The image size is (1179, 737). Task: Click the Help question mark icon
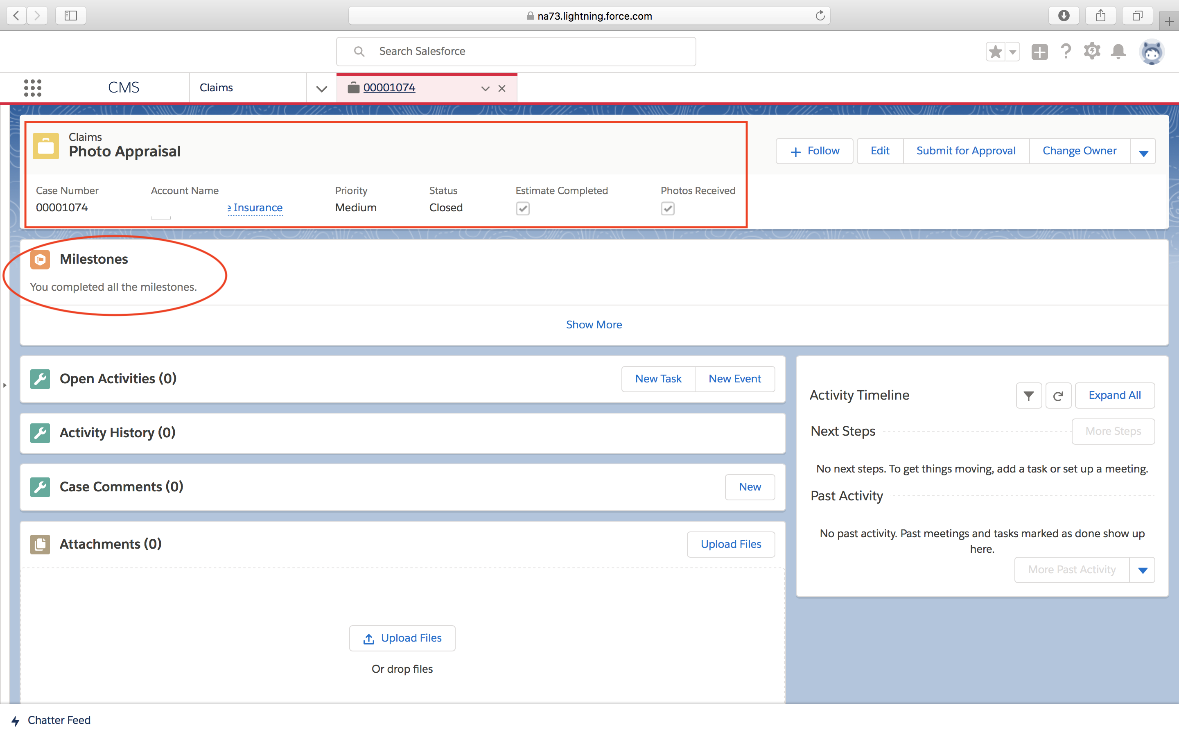point(1066,52)
